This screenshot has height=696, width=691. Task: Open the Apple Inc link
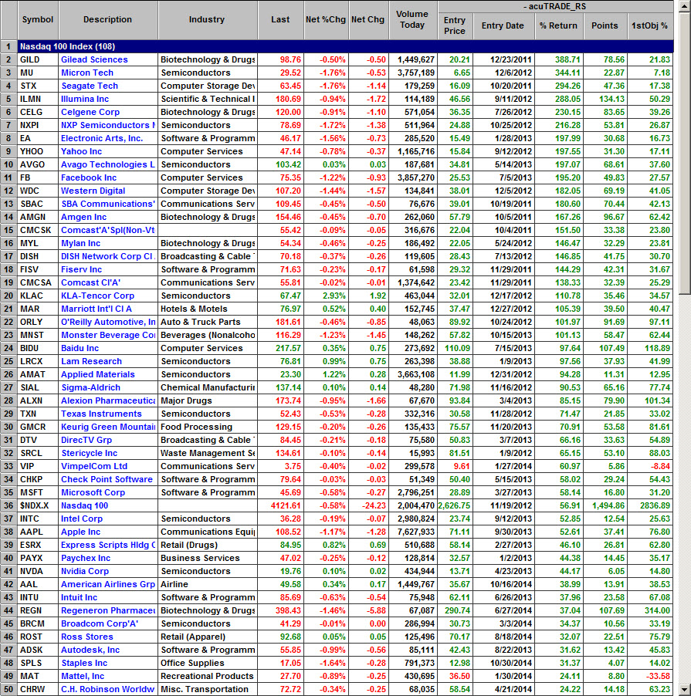pyautogui.click(x=80, y=532)
